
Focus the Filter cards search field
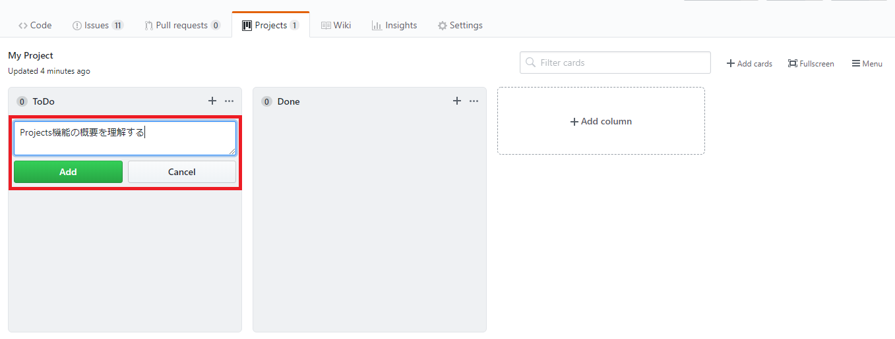pyautogui.click(x=615, y=63)
